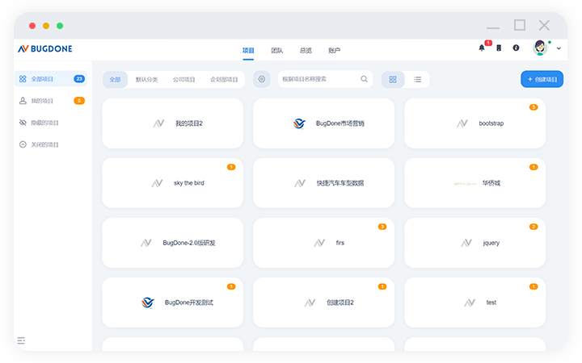Open the BugDone市场营销 project card
The height and width of the screenshot is (363, 582).
[x=323, y=123]
